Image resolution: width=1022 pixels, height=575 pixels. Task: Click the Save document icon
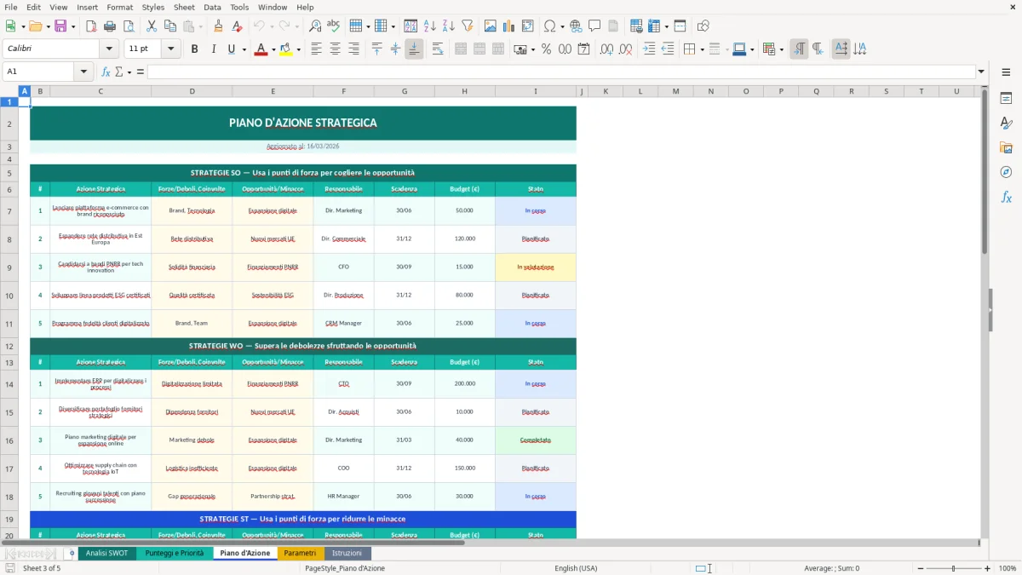(x=60, y=26)
